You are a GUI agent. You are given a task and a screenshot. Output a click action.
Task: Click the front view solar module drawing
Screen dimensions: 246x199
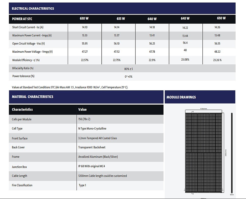tap(203, 152)
